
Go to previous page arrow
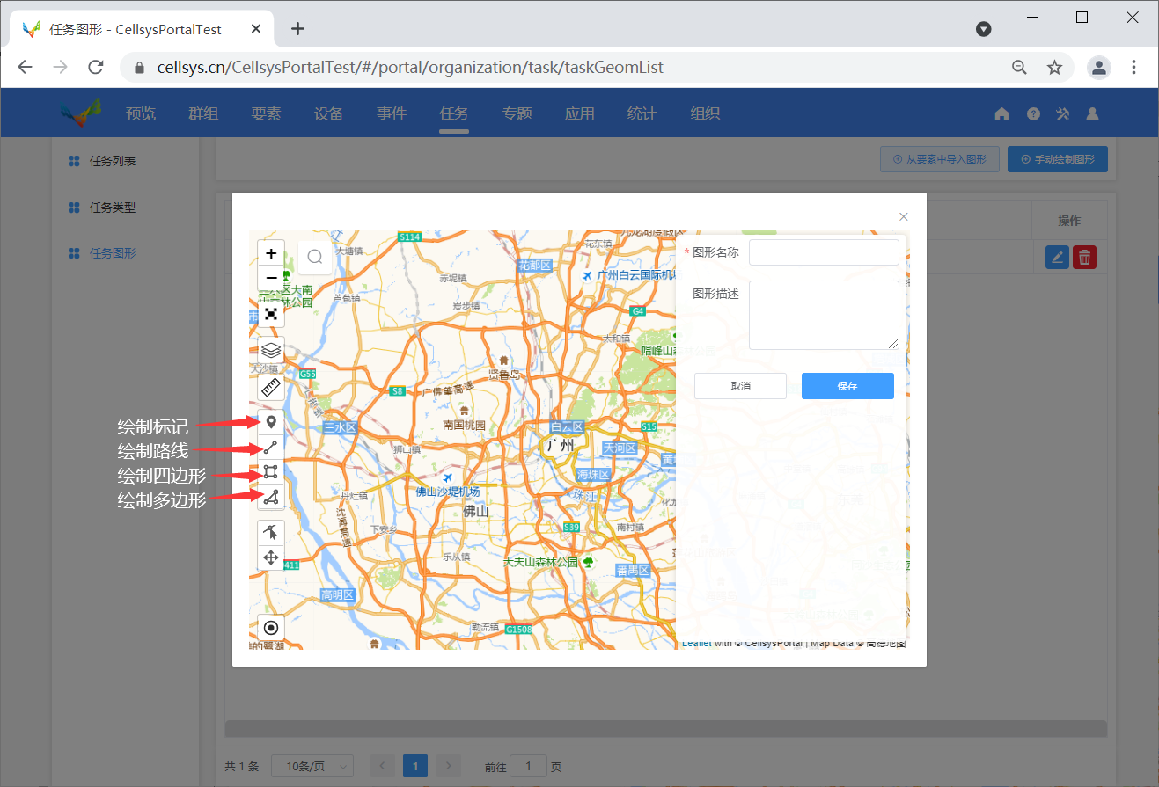[x=383, y=766]
